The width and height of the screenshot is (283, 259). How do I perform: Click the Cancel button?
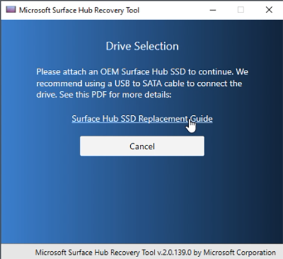coord(142,146)
